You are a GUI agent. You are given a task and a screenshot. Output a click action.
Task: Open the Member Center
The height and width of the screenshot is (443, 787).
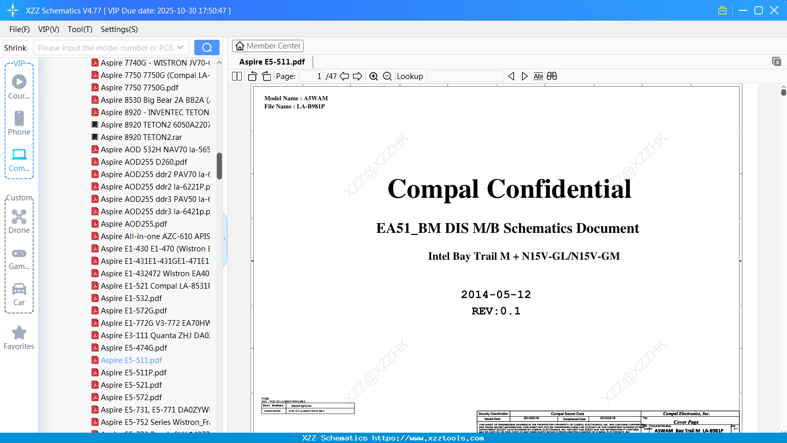(x=268, y=46)
